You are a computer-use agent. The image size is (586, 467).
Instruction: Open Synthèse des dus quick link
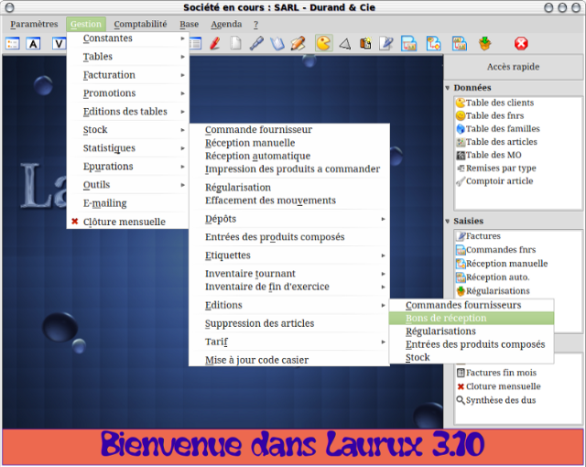tap(500, 400)
